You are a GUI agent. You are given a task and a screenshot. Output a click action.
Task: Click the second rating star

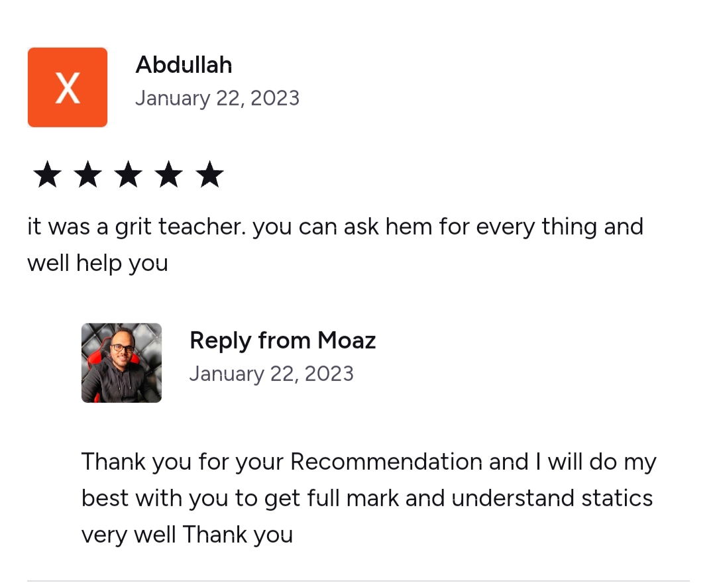87,176
